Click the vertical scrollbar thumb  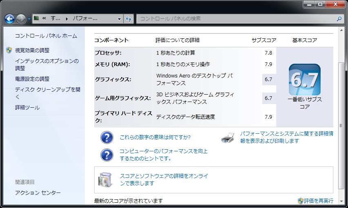tap(341, 126)
